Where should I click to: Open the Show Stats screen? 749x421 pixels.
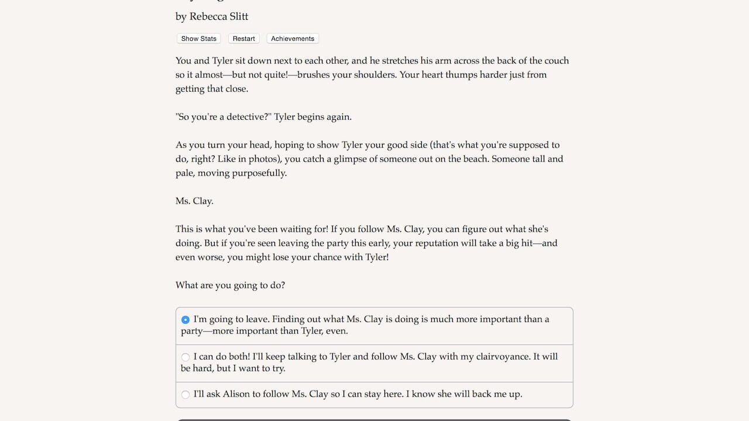click(198, 39)
